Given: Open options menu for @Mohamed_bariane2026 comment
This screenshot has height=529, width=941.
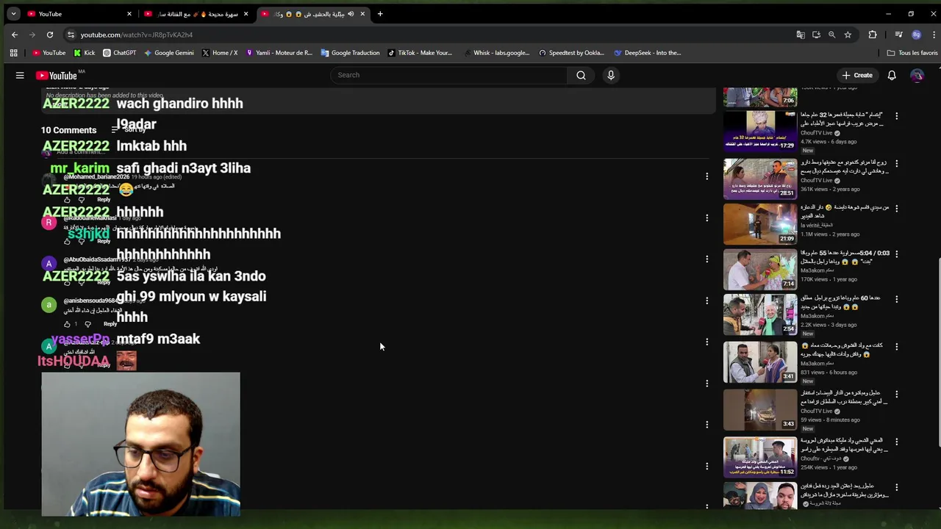Looking at the screenshot, I should tap(706, 176).
